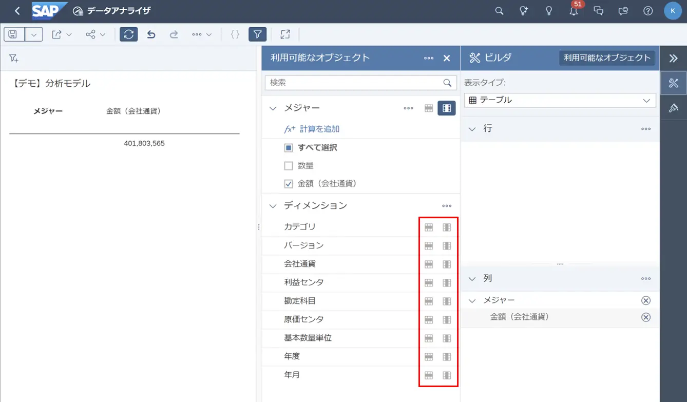The width and height of the screenshot is (687, 402).
Task: Add カテゴリ to rows
Action: (x=429, y=227)
